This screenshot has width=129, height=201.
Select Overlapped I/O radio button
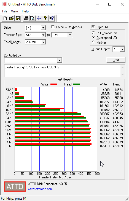[x=93, y=37]
